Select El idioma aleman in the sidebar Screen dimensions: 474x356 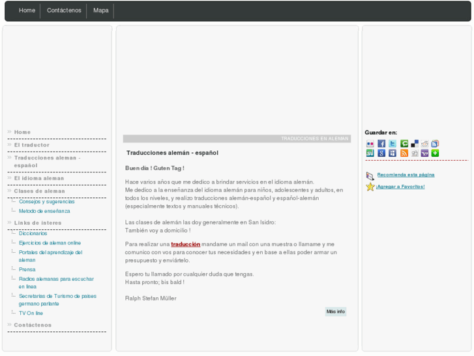(39, 178)
